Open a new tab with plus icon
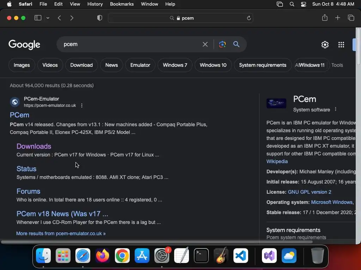This screenshot has height=270, width=361. coord(337,18)
